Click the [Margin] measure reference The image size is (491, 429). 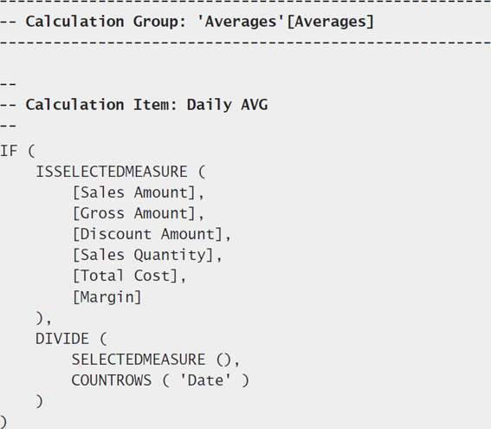click(x=107, y=297)
